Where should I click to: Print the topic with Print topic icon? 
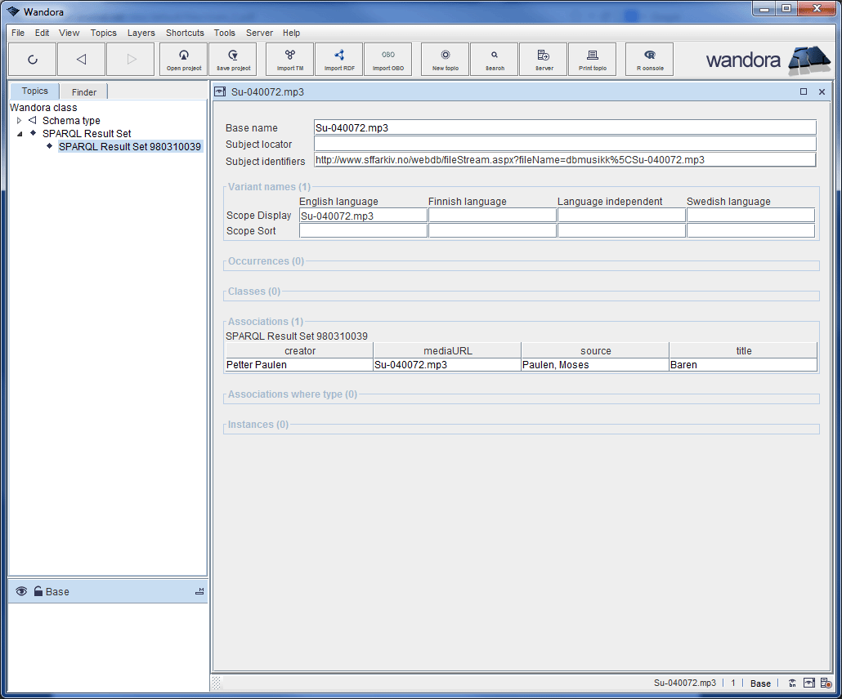[592, 59]
